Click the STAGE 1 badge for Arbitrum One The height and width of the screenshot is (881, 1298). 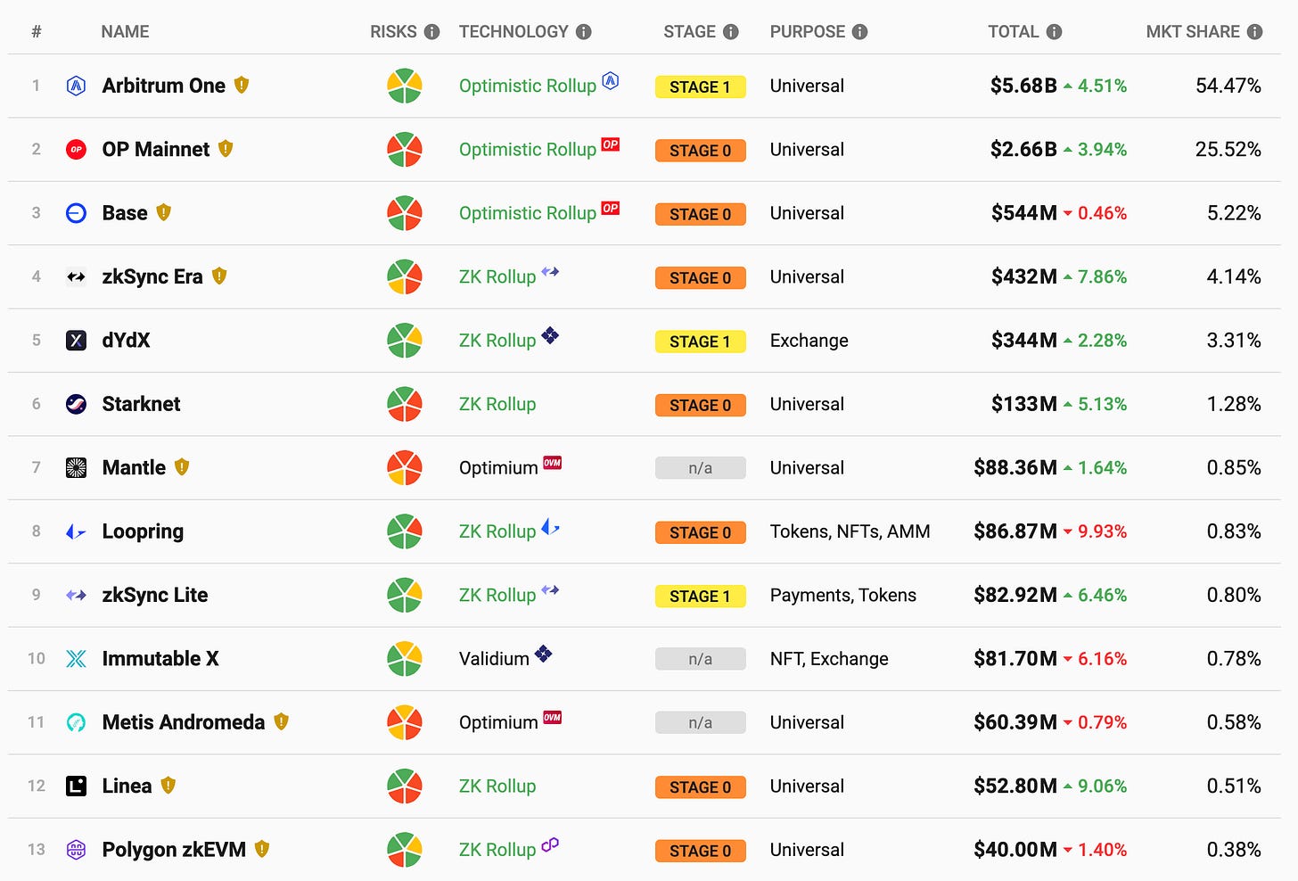701,86
